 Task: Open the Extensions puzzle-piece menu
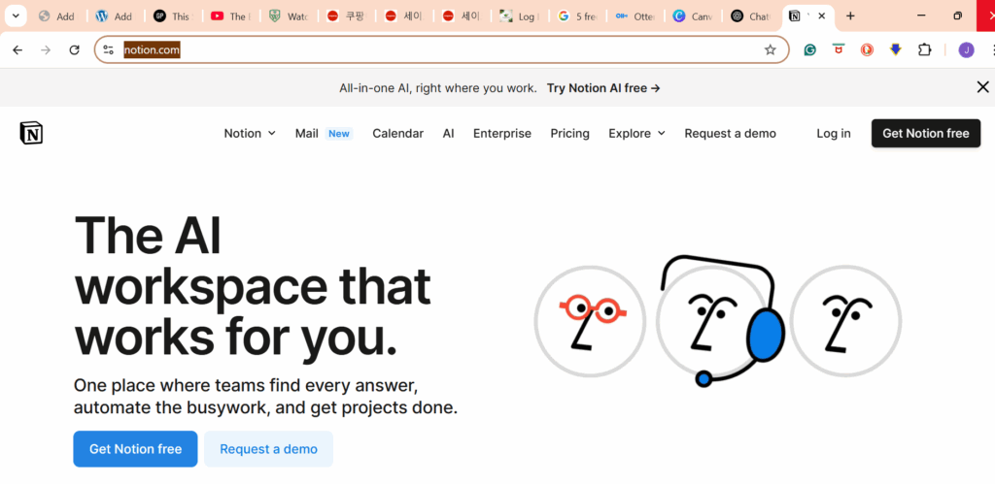pyautogui.click(x=925, y=50)
